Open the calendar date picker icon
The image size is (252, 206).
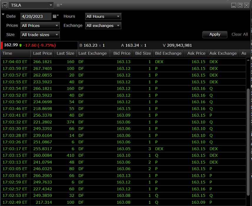[56, 16]
